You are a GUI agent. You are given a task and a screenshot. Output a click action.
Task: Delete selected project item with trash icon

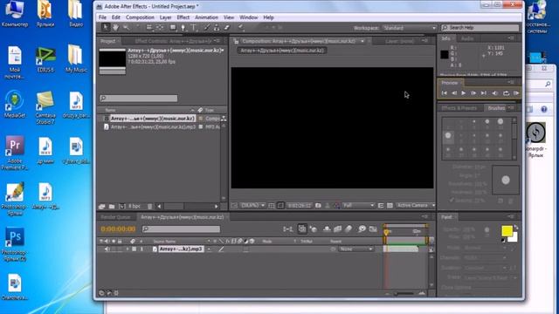coord(149,206)
